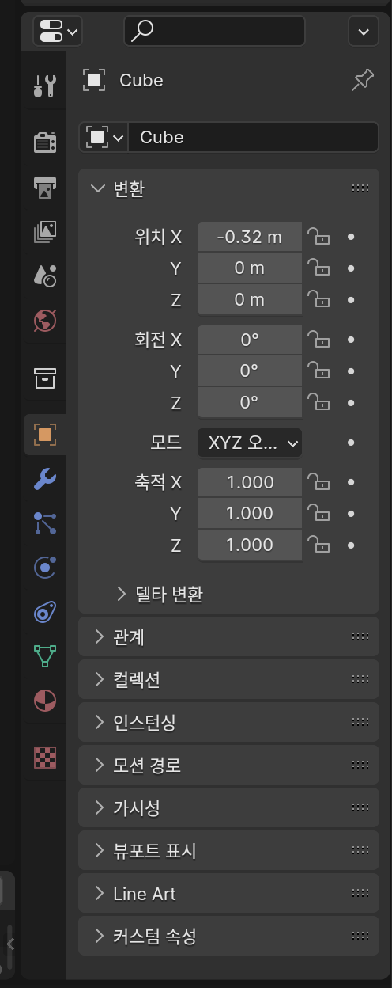Open the View Layer properties tab
This screenshot has height=988, width=392.
click(45, 231)
